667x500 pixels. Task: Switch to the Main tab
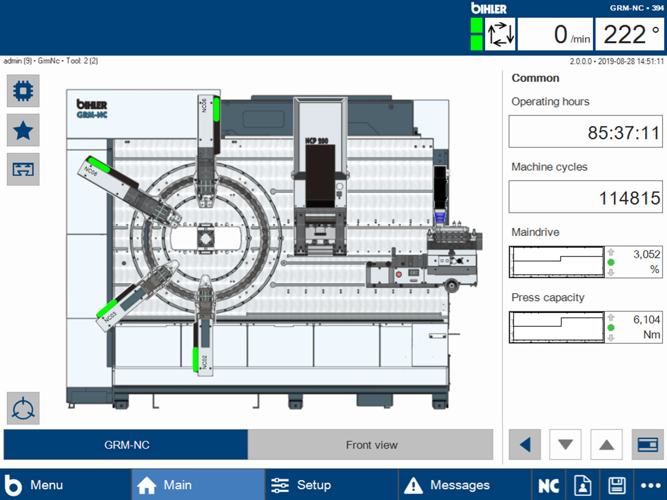[x=198, y=486]
